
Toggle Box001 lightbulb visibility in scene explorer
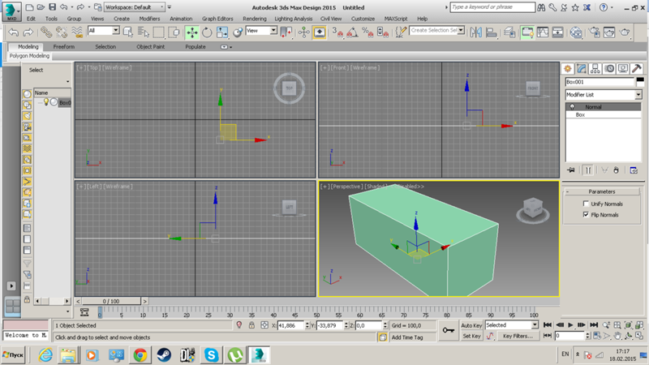46,102
